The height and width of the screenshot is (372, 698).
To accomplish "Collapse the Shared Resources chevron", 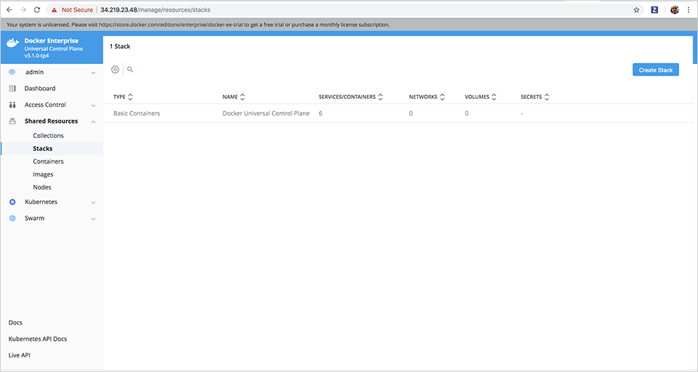I will (93, 121).
